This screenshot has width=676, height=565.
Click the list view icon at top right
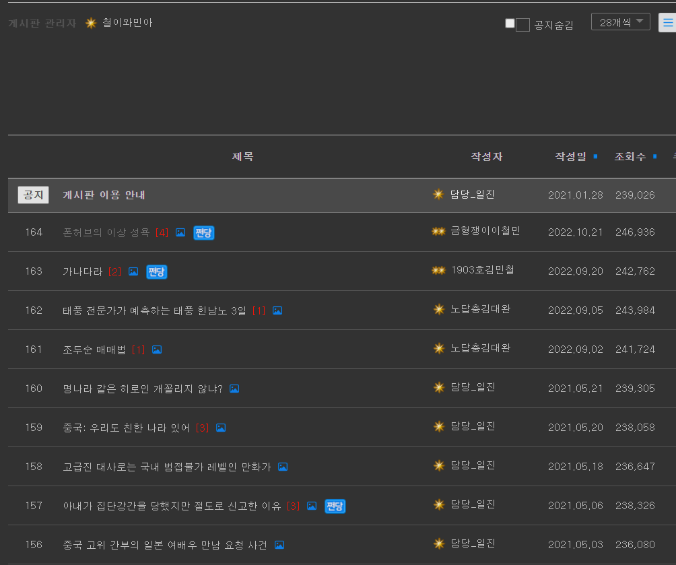point(667,22)
